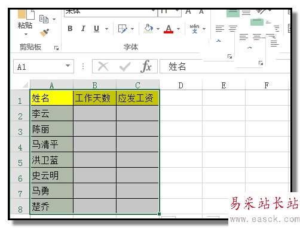This screenshot has height=228, width=300.
Task: Select column F header
Action: [267, 85]
